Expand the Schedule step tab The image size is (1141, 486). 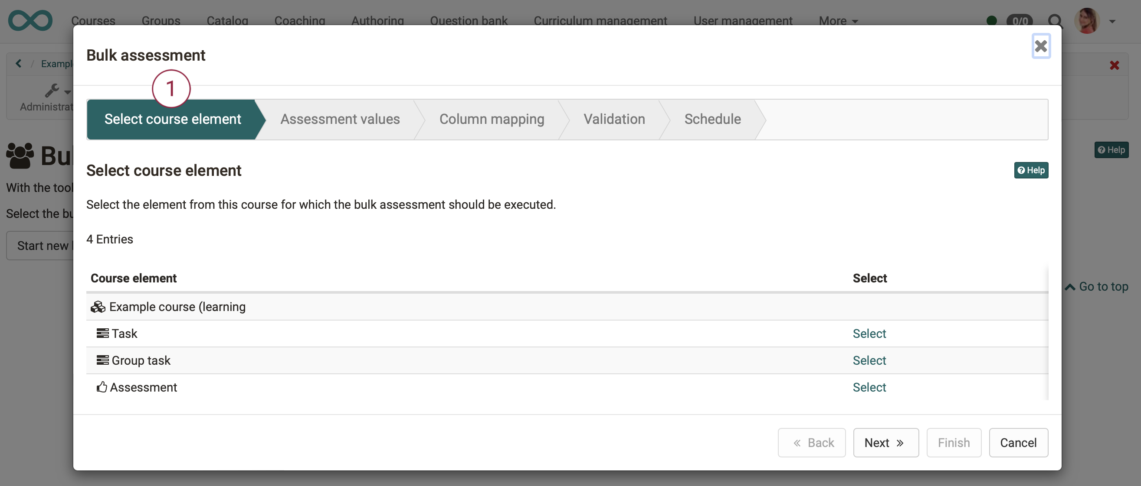(x=711, y=119)
